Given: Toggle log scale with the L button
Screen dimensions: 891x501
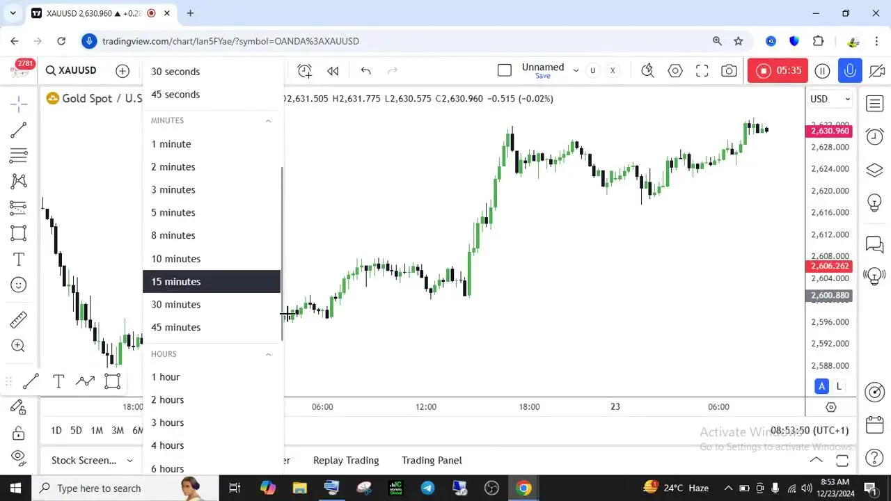Looking at the screenshot, I should (x=839, y=386).
